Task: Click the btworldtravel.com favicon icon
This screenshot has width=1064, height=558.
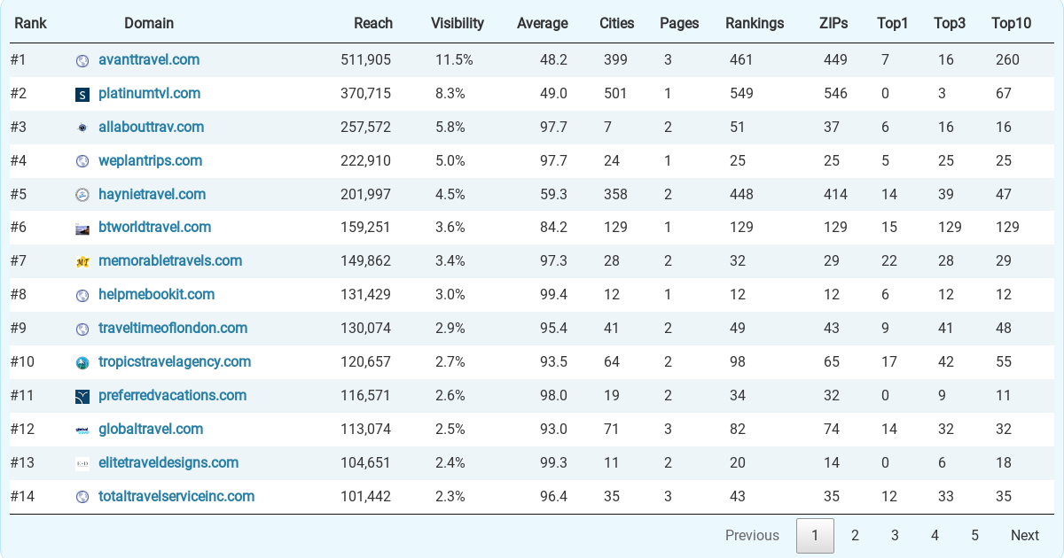Action: pyautogui.click(x=82, y=229)
